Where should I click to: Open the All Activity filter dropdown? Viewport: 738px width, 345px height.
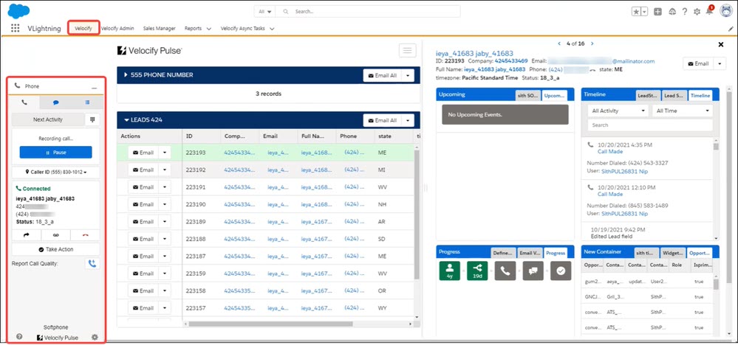tap(618, 111)
